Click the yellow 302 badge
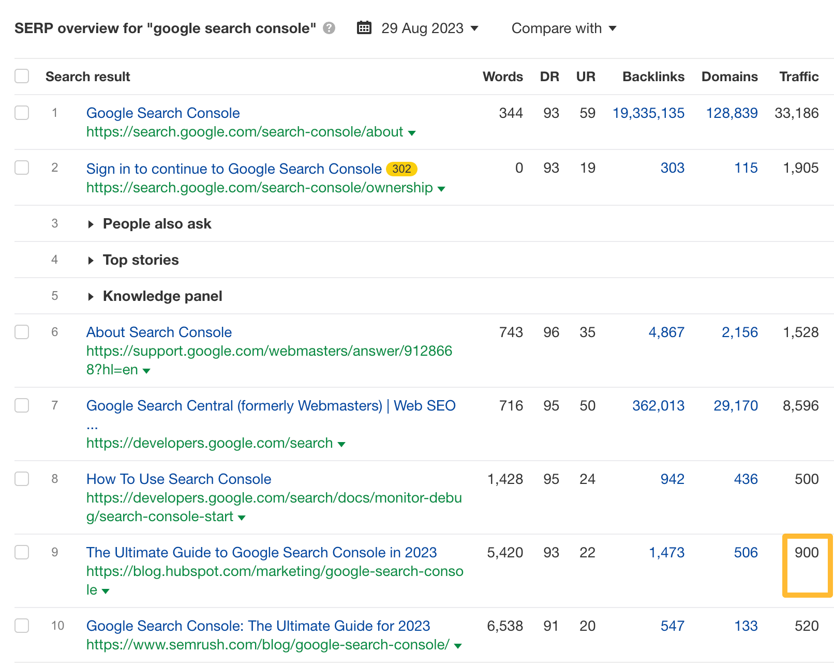 (x=400, y=169)
